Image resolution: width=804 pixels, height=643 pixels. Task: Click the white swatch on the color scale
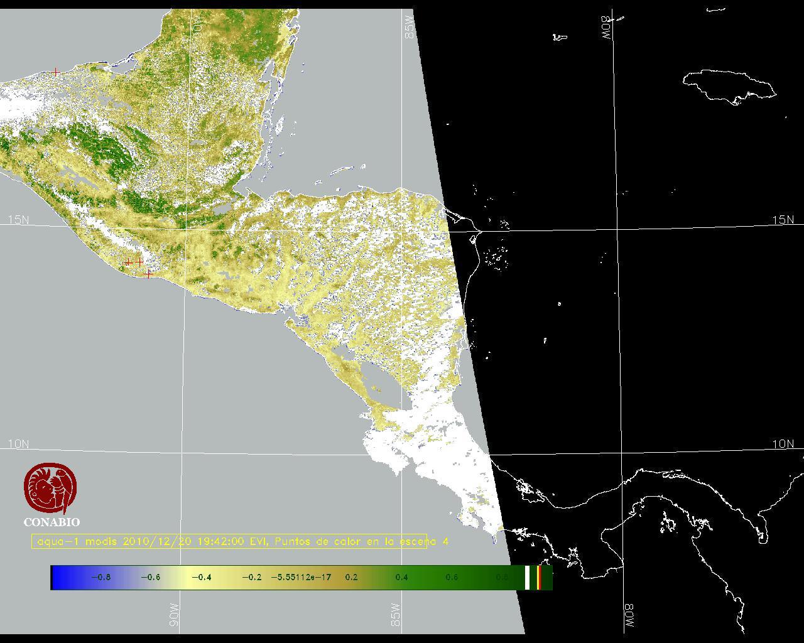527,578
